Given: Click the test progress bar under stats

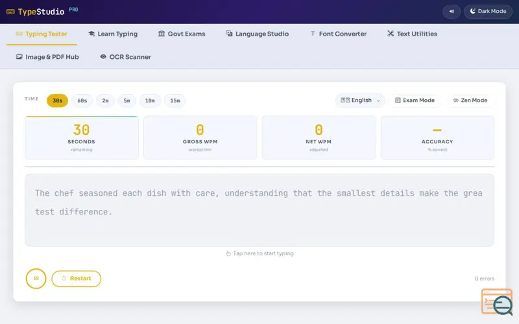Looking at the screenshot, I should point(259,167).
